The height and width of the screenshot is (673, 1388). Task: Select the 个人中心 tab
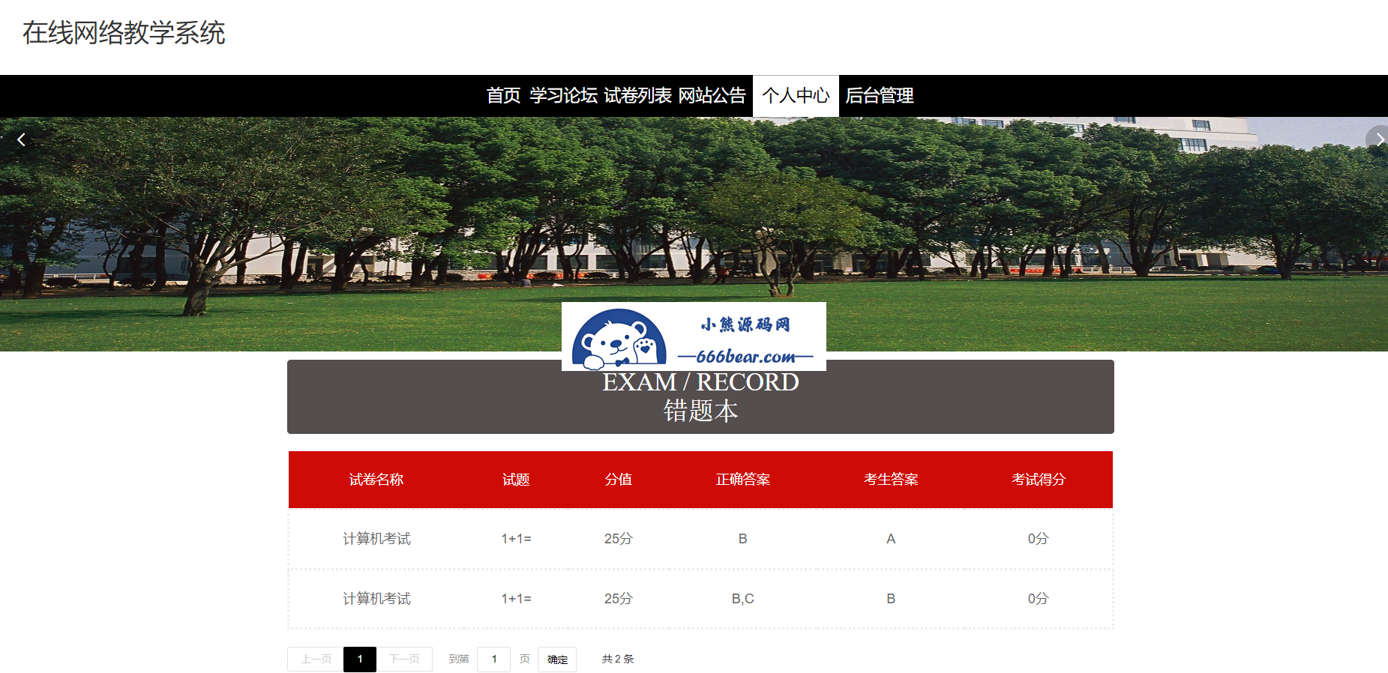tap(796, 96)
